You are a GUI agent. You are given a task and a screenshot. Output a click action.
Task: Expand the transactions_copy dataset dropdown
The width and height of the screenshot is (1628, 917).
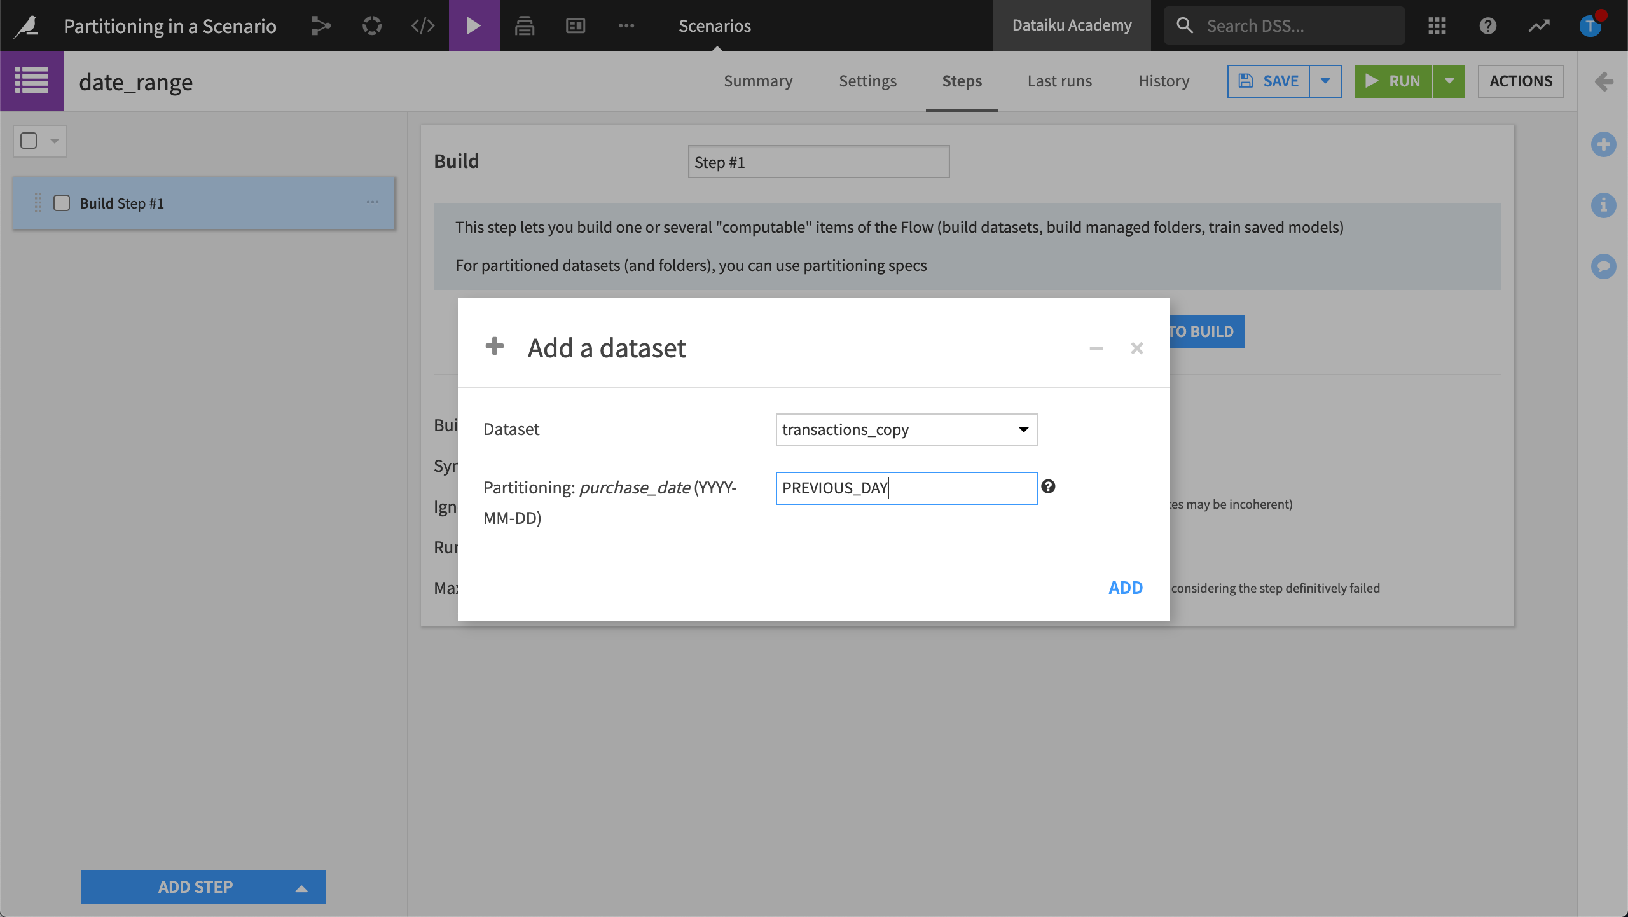pyautogui.click(x=906, y=430)
